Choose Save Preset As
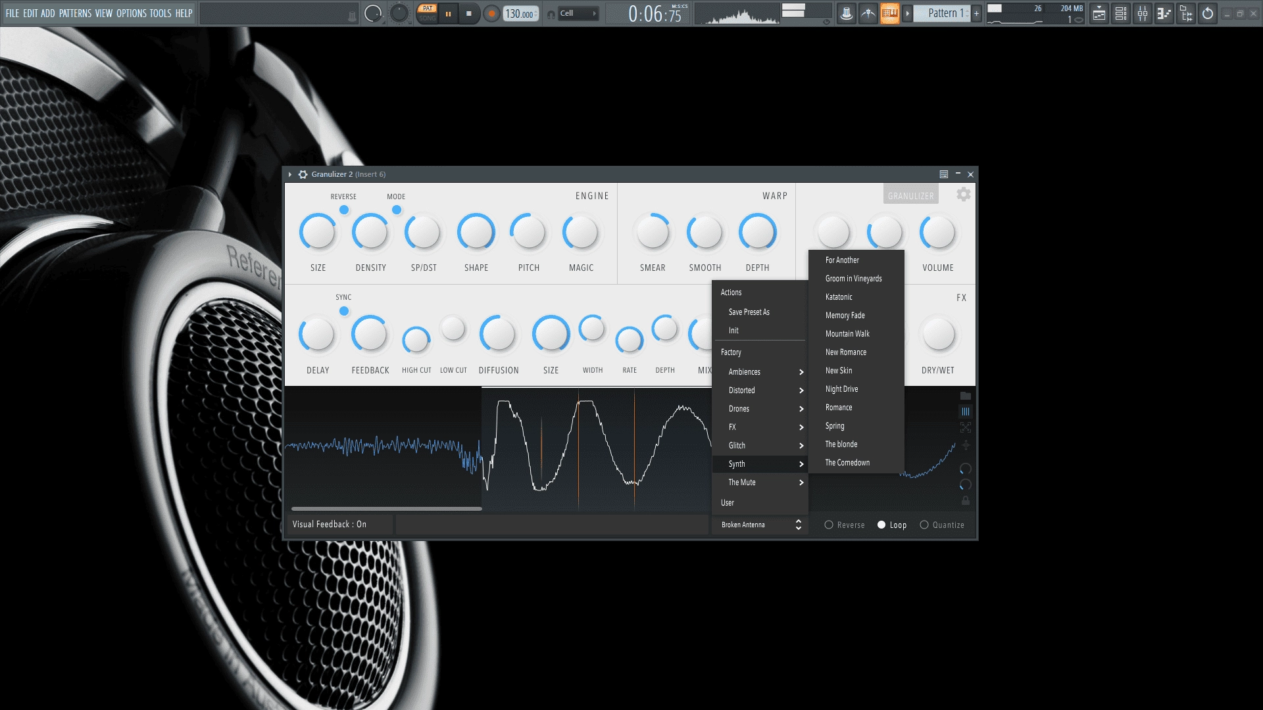 (x=760, y=312)
